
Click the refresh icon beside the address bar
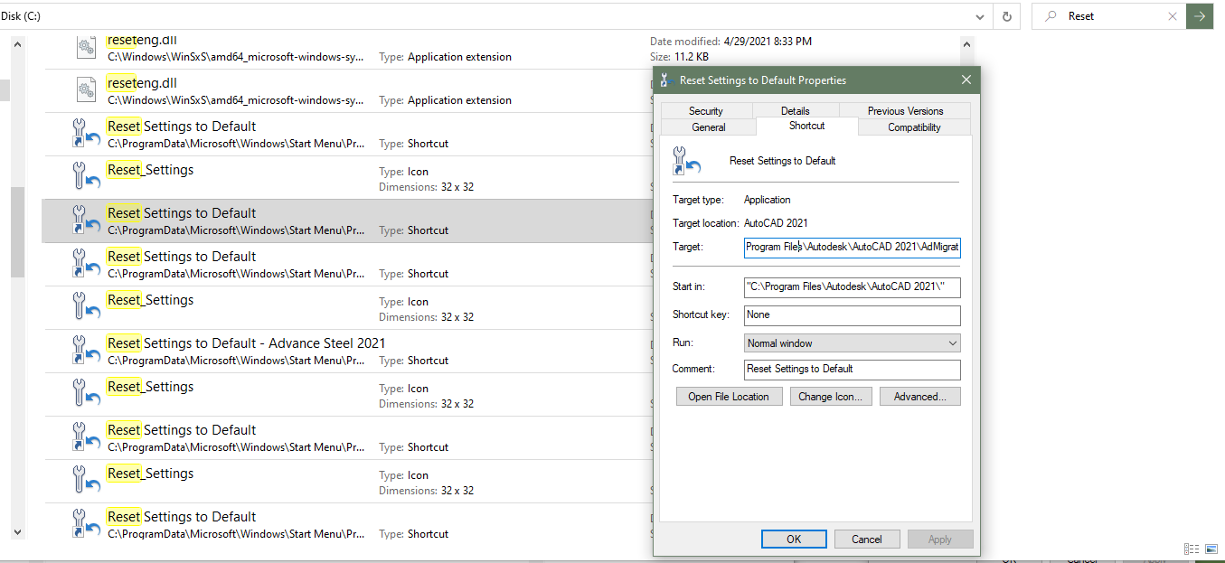pyautogui.click(x=1006, y=15)
